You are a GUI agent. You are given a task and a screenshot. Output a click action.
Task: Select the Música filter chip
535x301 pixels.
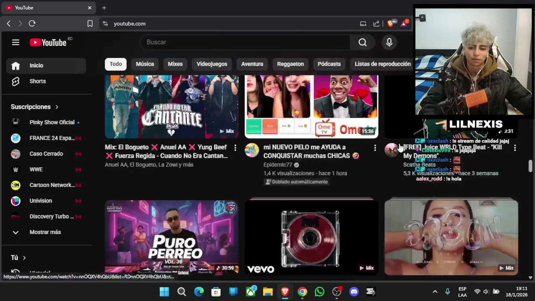pyautogui.click(x=145, y=64)
